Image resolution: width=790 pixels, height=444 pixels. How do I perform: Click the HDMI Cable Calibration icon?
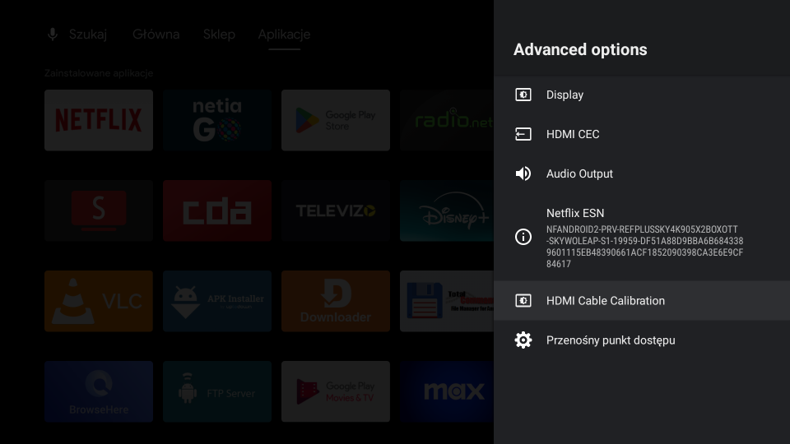tap(523, 301)
